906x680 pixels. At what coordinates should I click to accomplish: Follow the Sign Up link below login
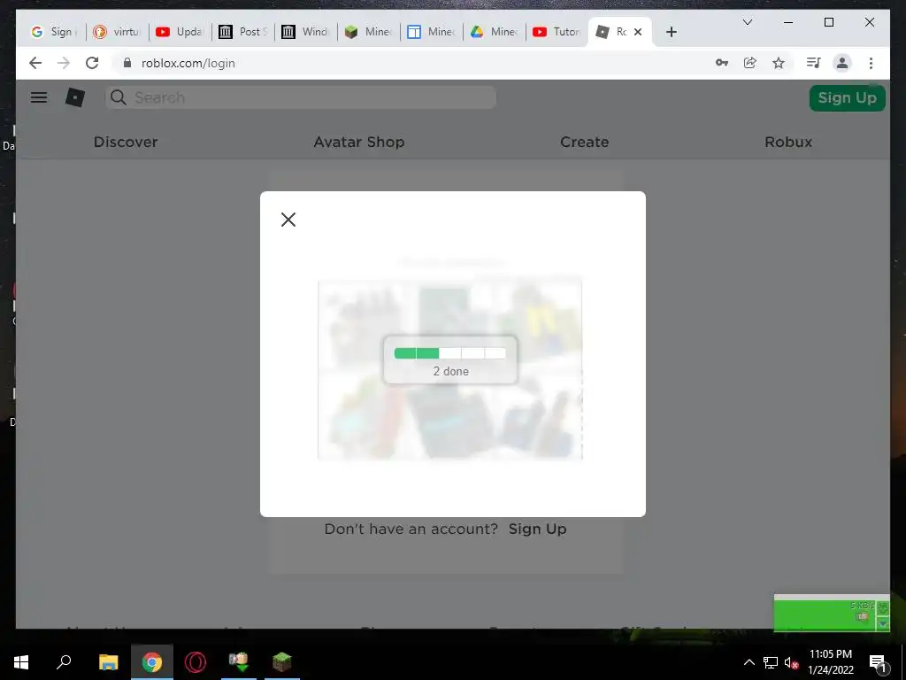point(537,529)
